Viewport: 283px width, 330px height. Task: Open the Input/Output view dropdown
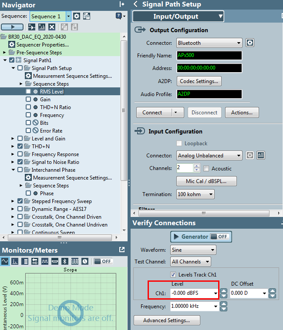pyautogui.click(x=178, y=17)
